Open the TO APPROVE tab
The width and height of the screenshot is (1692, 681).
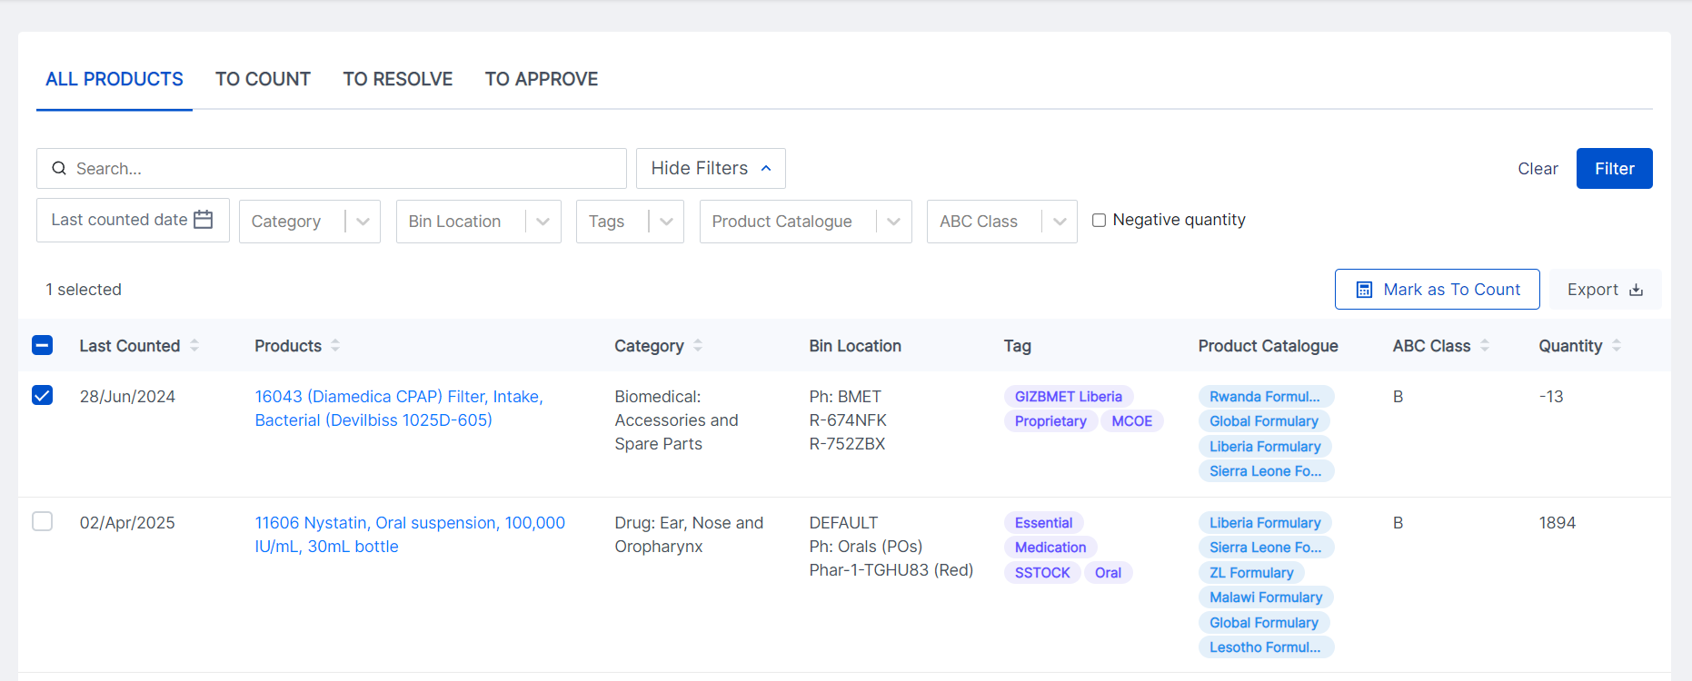pyautogui.click(x=541, y=79)
